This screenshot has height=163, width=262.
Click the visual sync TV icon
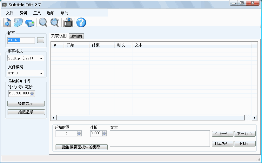click(x=68, y=23)
